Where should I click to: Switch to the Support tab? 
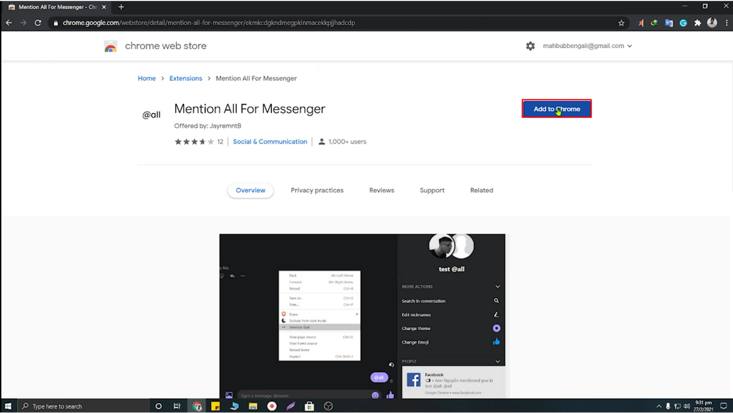pyautogui.click(x=432, y=190)
